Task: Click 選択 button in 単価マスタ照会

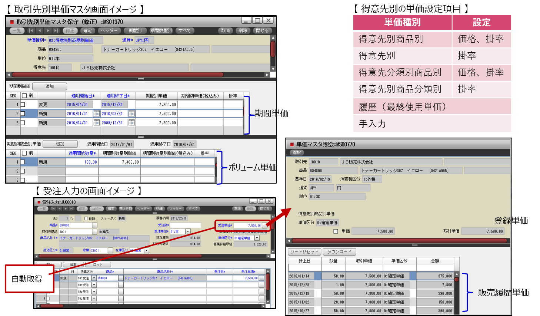Action: (x=297, y=152)
